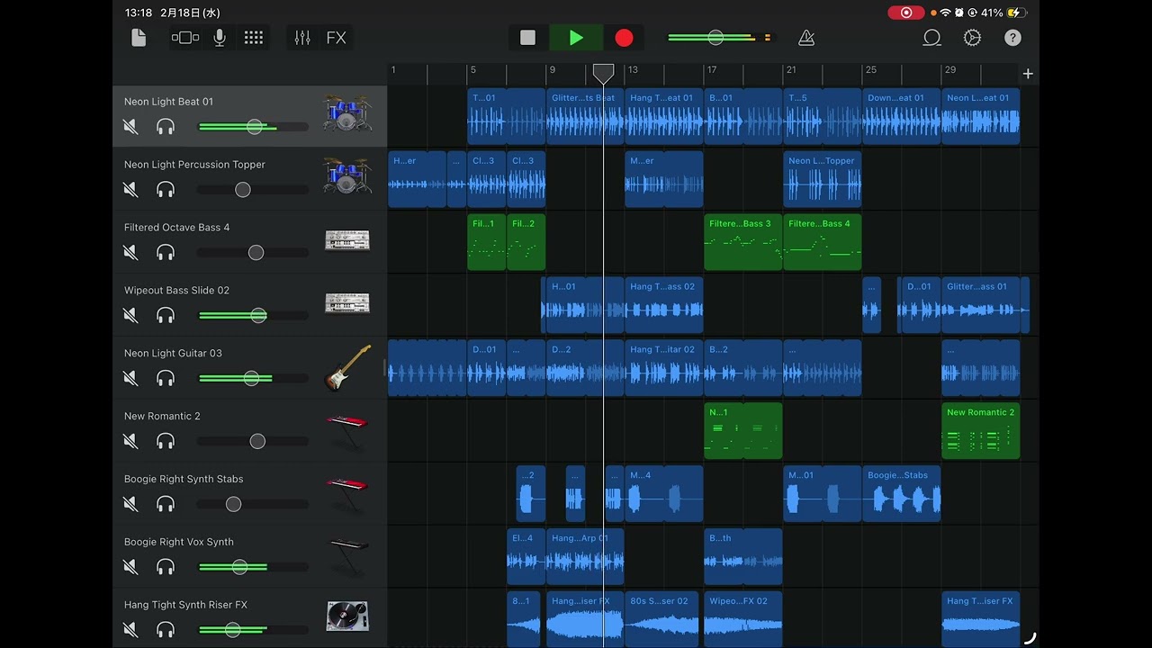The image size is (1152, 648).
Task: Select the playhead marker on the ruler
Action: coord(603,74)
